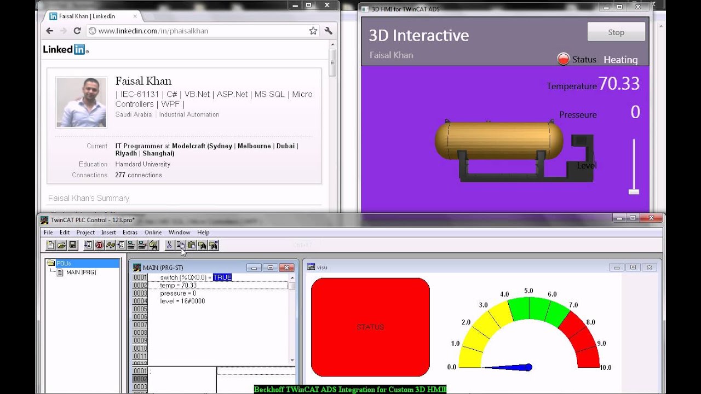
Task: Click the Open project folder icon
Action: point(62,245)
